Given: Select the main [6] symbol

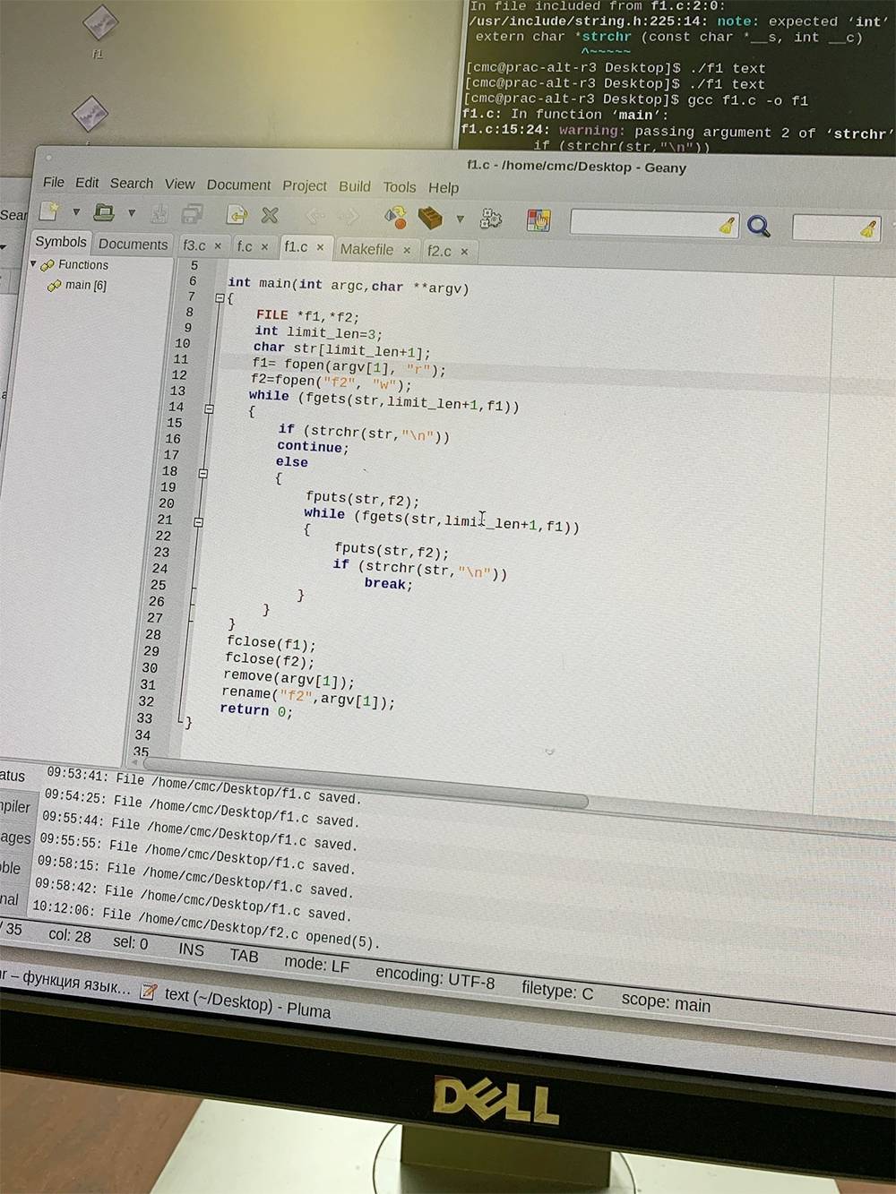Looking at the screenshot, I should click(85, 285).
